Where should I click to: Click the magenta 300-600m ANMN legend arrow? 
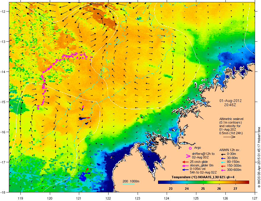(x=223, y=170)
